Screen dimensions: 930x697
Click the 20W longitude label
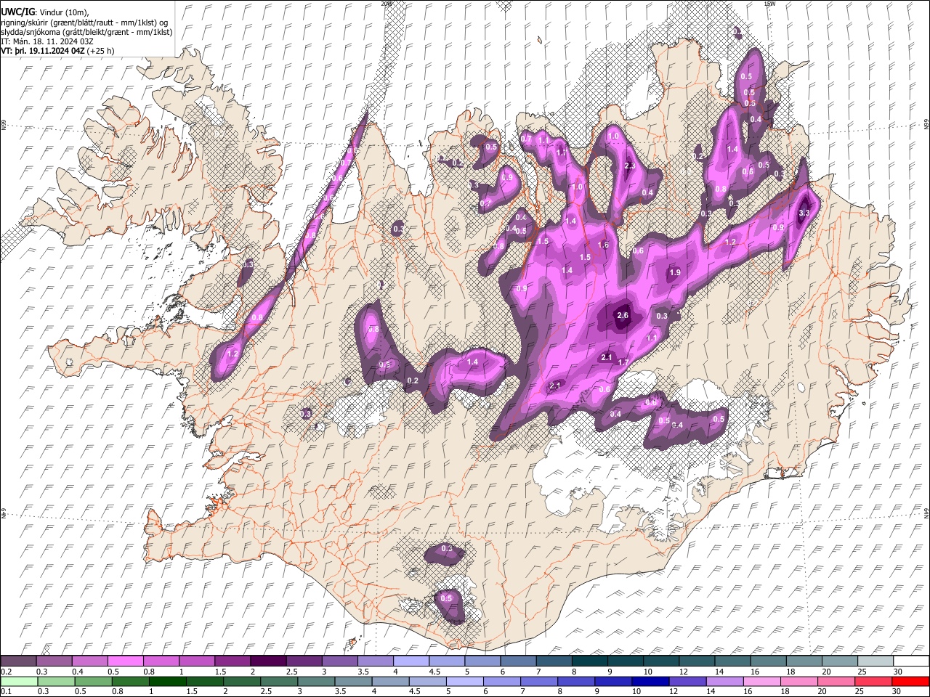(x=387, y=4)
